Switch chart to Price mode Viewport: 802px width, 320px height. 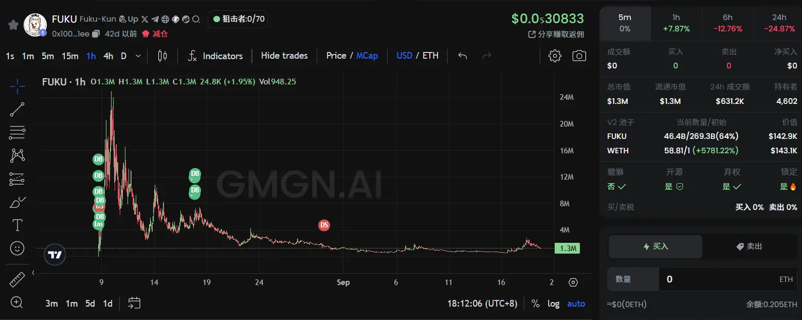coord(336,56)
